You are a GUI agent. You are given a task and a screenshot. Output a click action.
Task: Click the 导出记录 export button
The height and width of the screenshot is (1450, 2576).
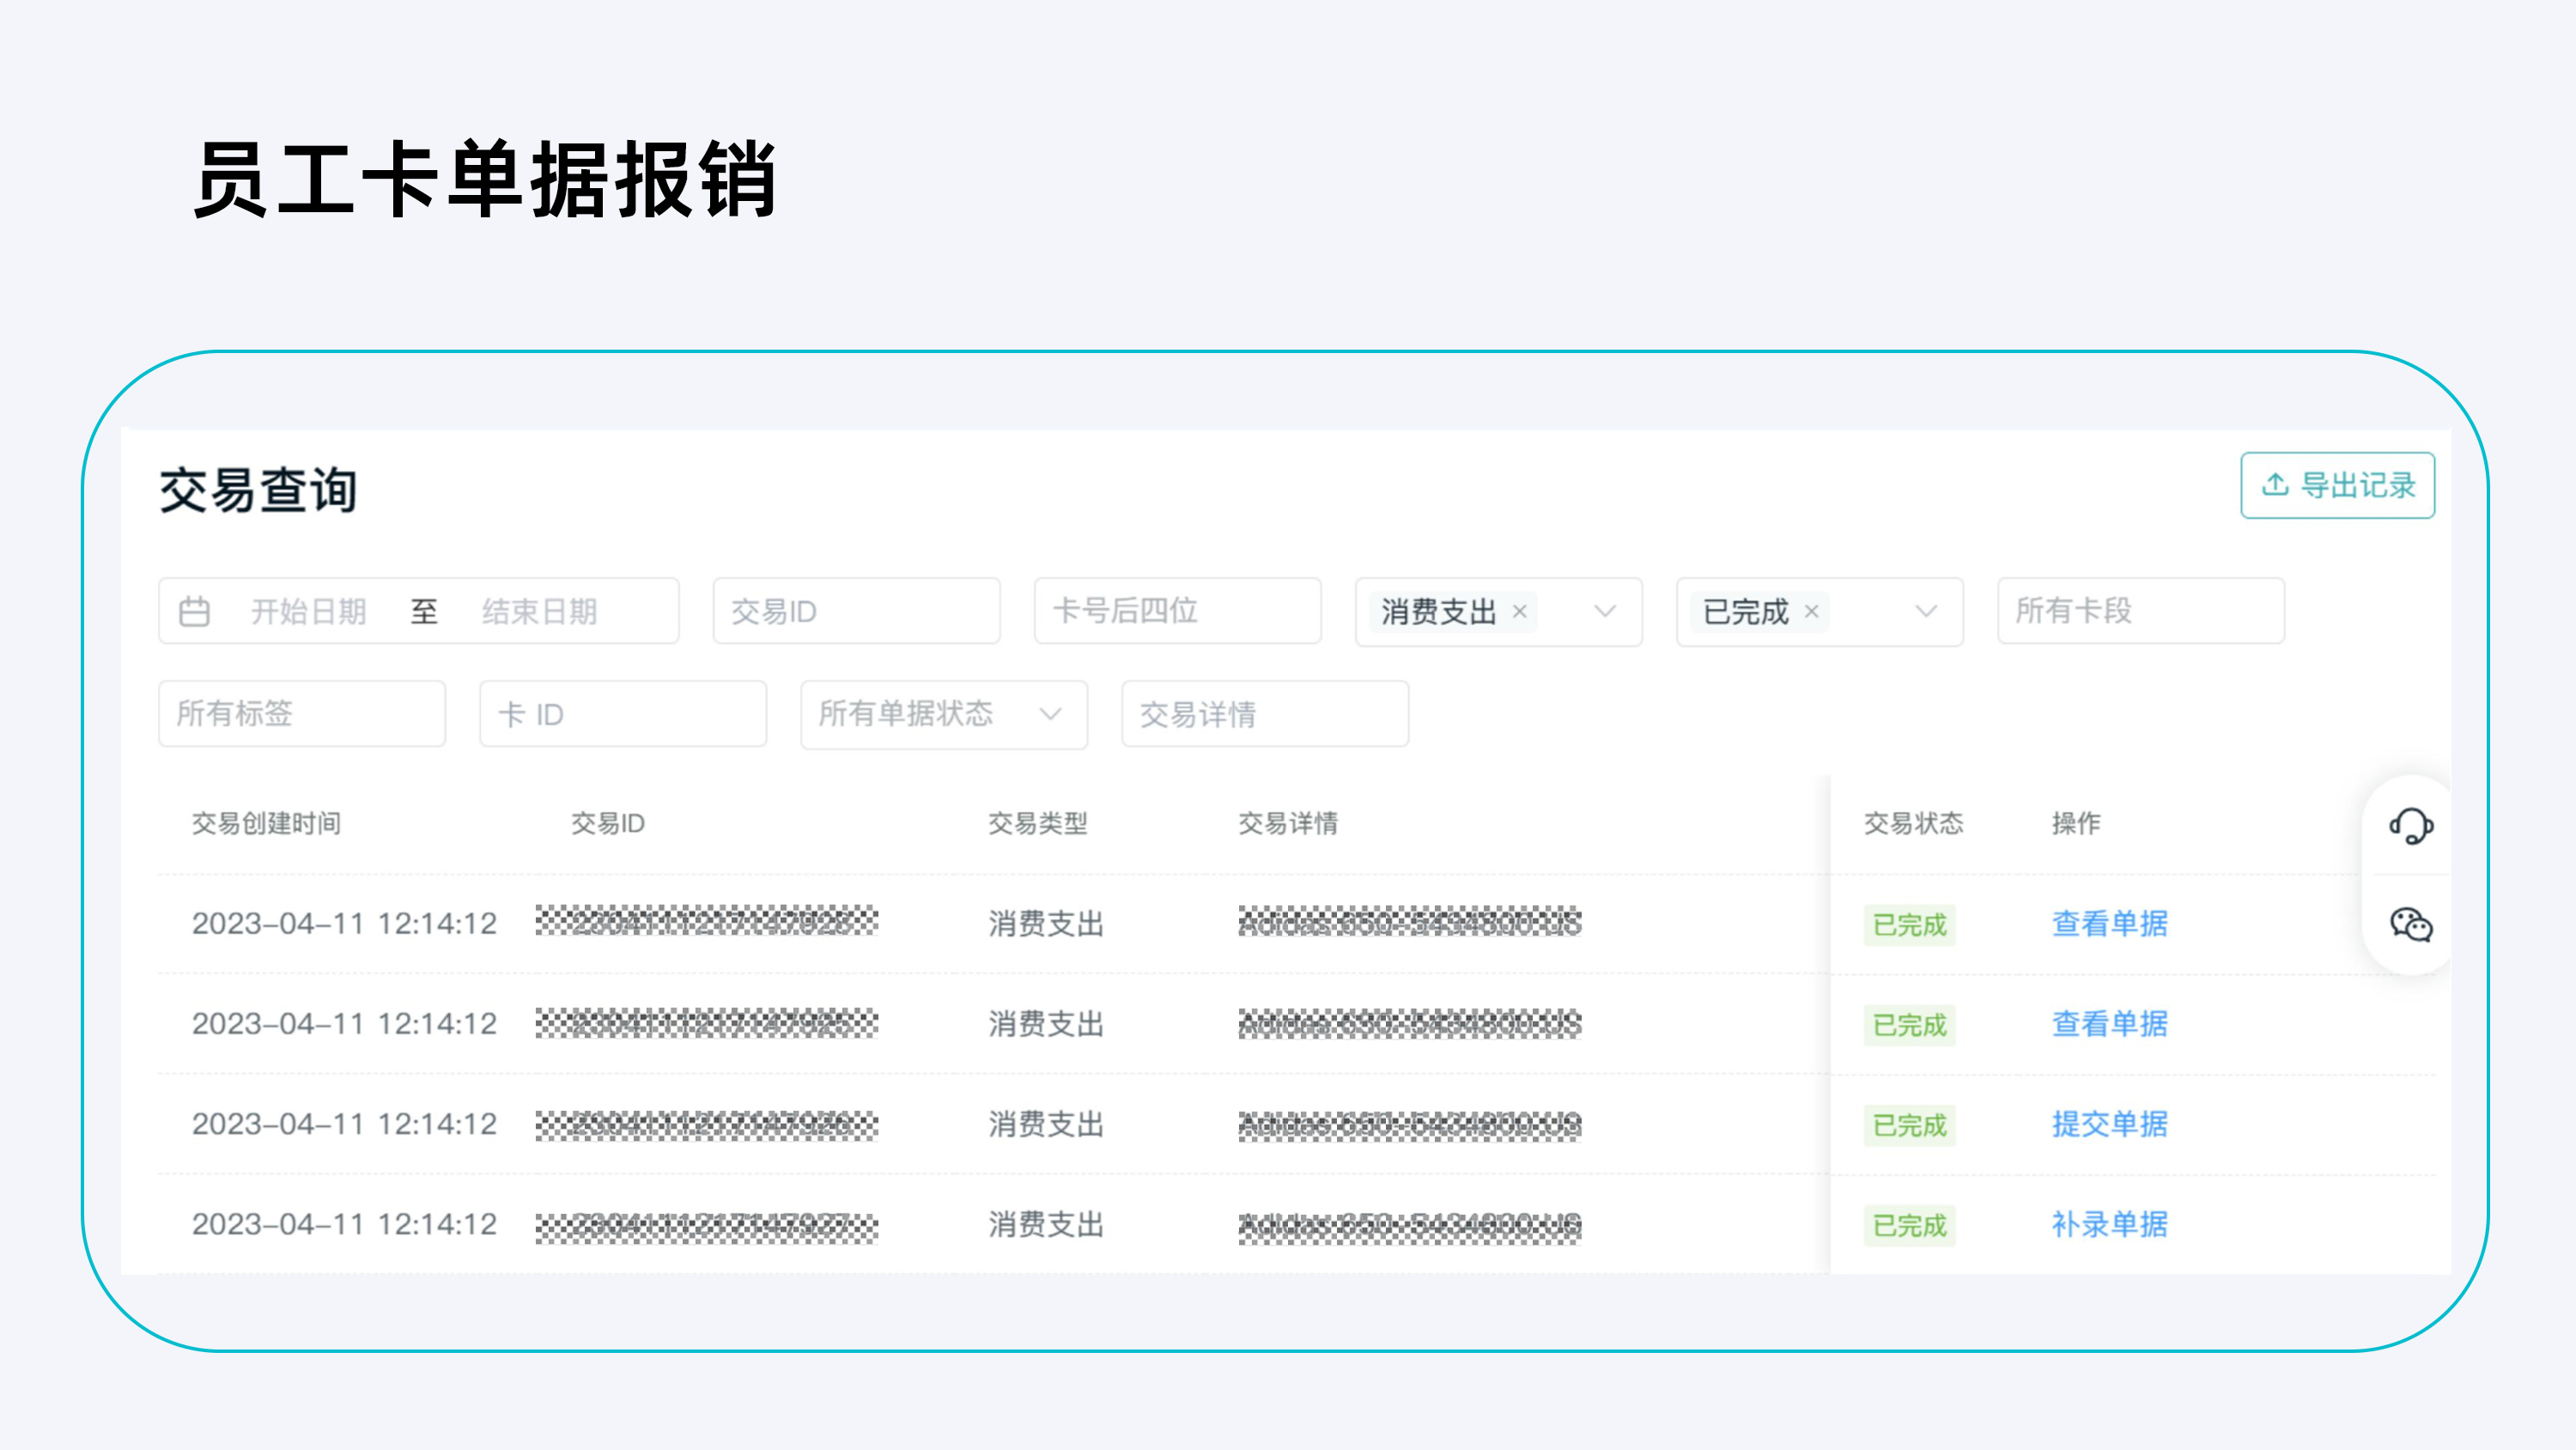click(2337, 485)
